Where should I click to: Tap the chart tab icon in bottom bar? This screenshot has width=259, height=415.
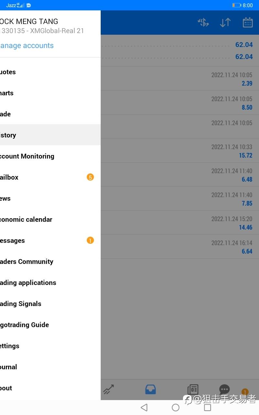tap(109, 389)
